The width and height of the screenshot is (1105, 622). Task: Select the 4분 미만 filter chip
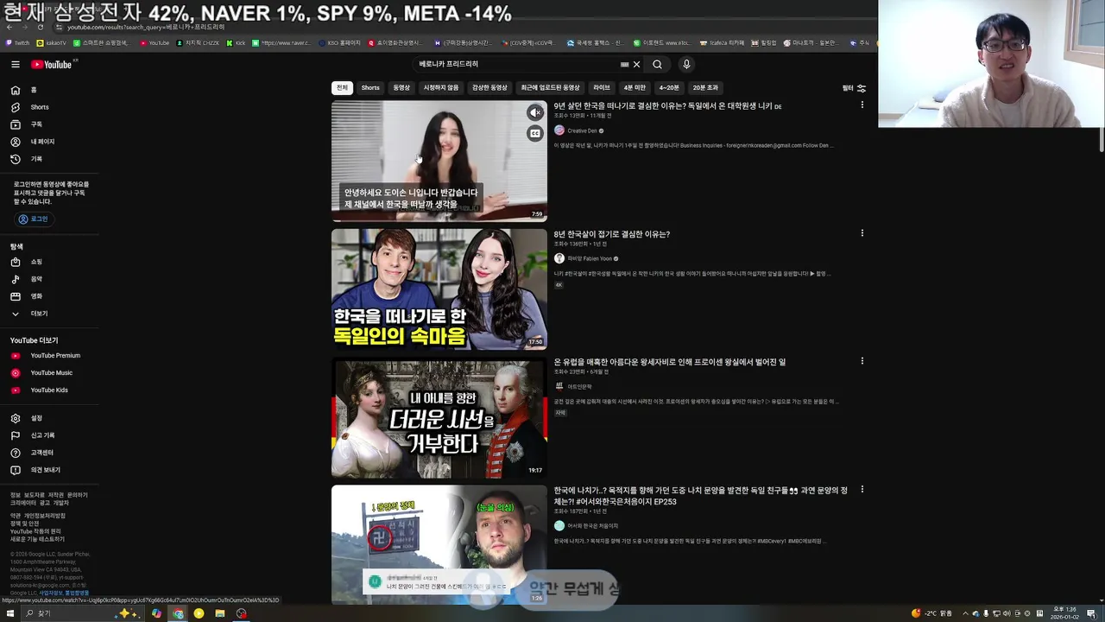tap(635, 87)
